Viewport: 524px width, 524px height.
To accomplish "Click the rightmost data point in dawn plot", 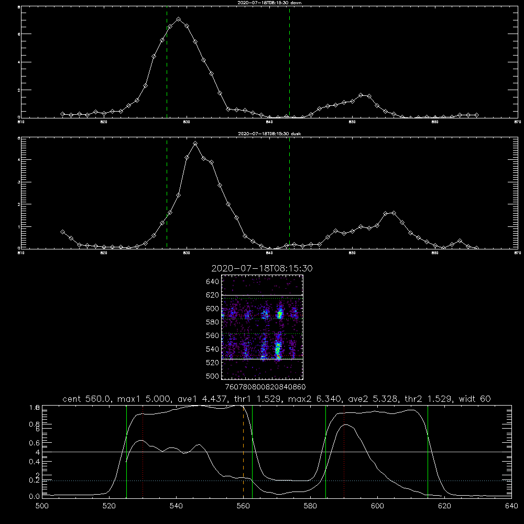I will pyautogui.click(x=476, y=115).
